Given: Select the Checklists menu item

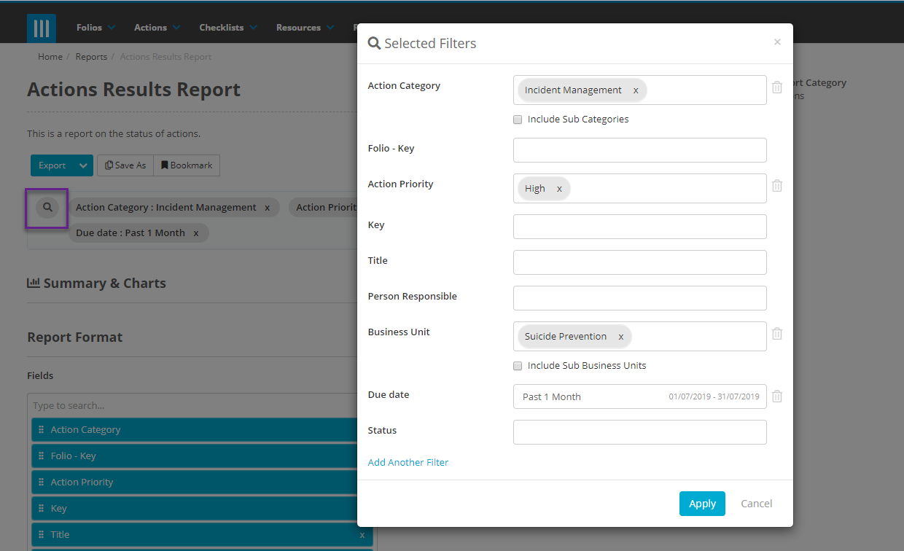Looking at the screenshot, I should point(222,27).
